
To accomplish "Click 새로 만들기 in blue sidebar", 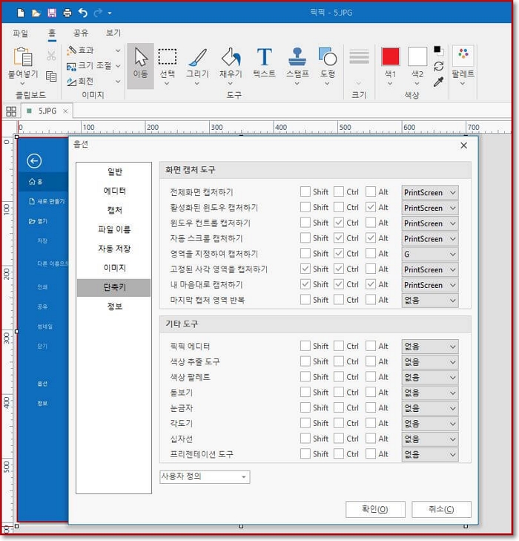I will point(47,201).
